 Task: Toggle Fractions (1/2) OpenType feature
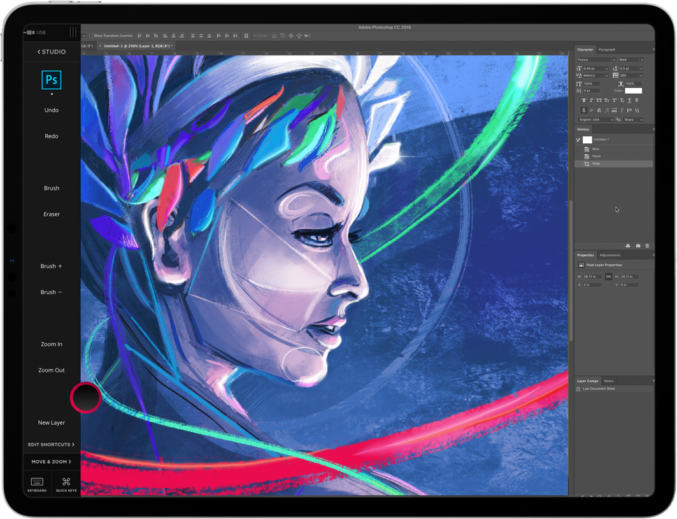tap(637, 111)
